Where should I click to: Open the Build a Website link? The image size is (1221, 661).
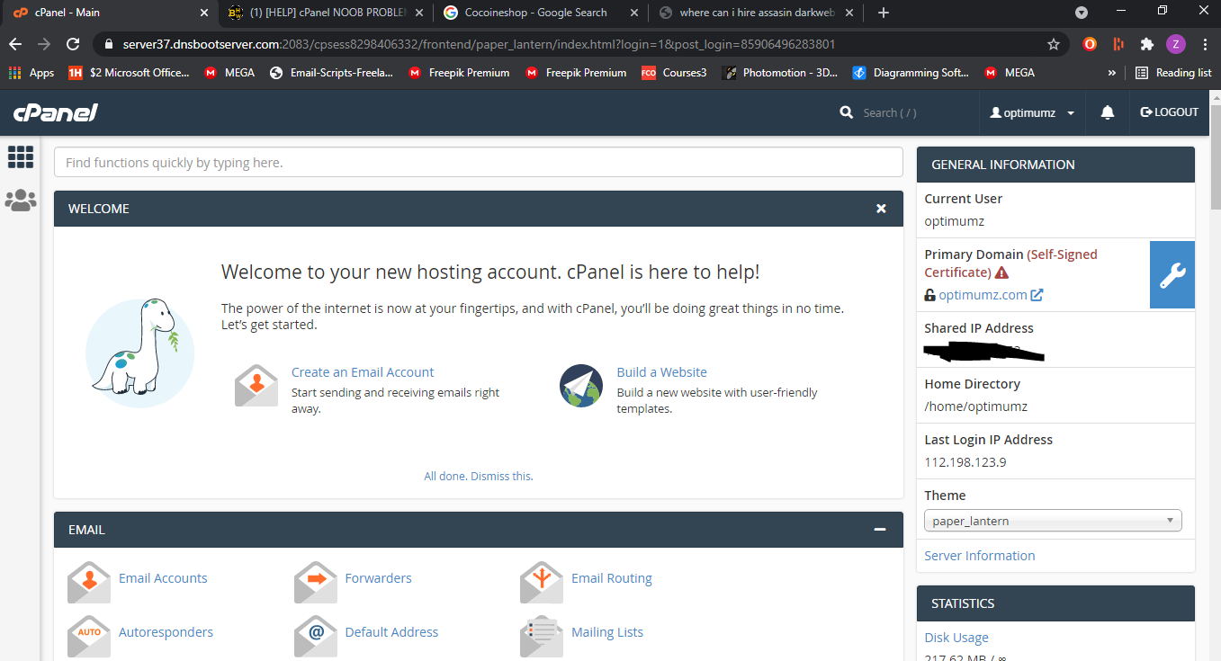click(661, 372)
